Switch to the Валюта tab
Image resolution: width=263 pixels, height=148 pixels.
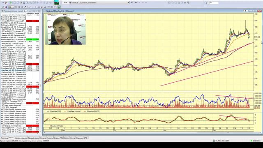(x=43, y=138)
